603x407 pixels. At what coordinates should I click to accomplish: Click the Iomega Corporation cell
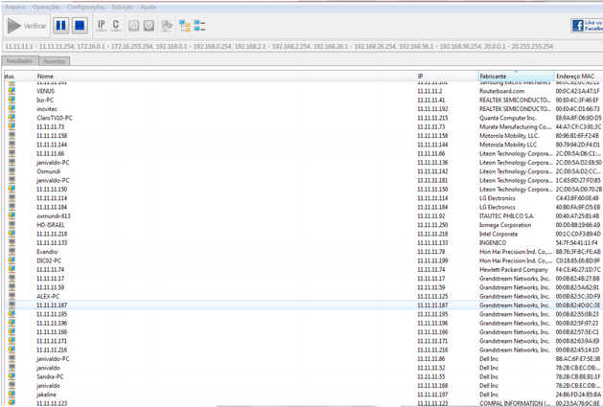505,225
